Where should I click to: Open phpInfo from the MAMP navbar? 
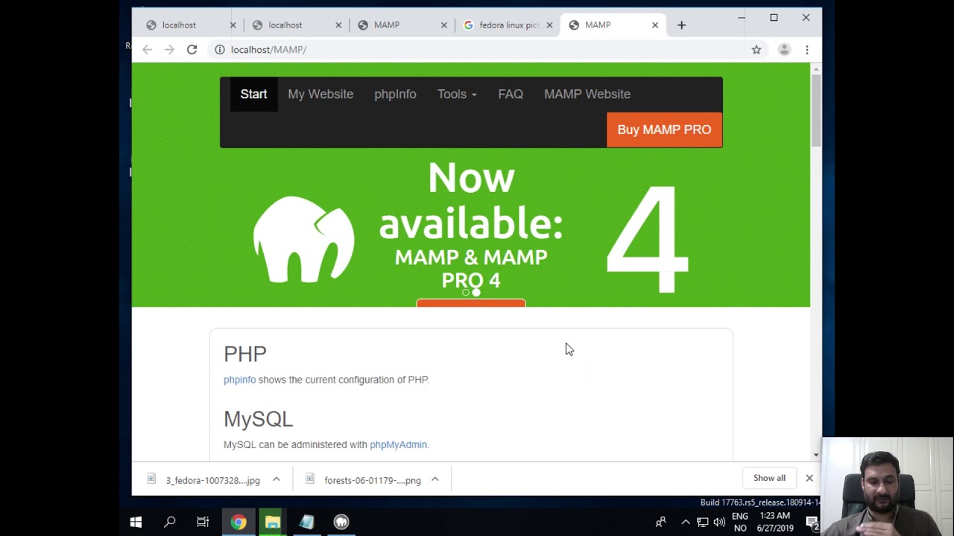click(x=395, y=94)
